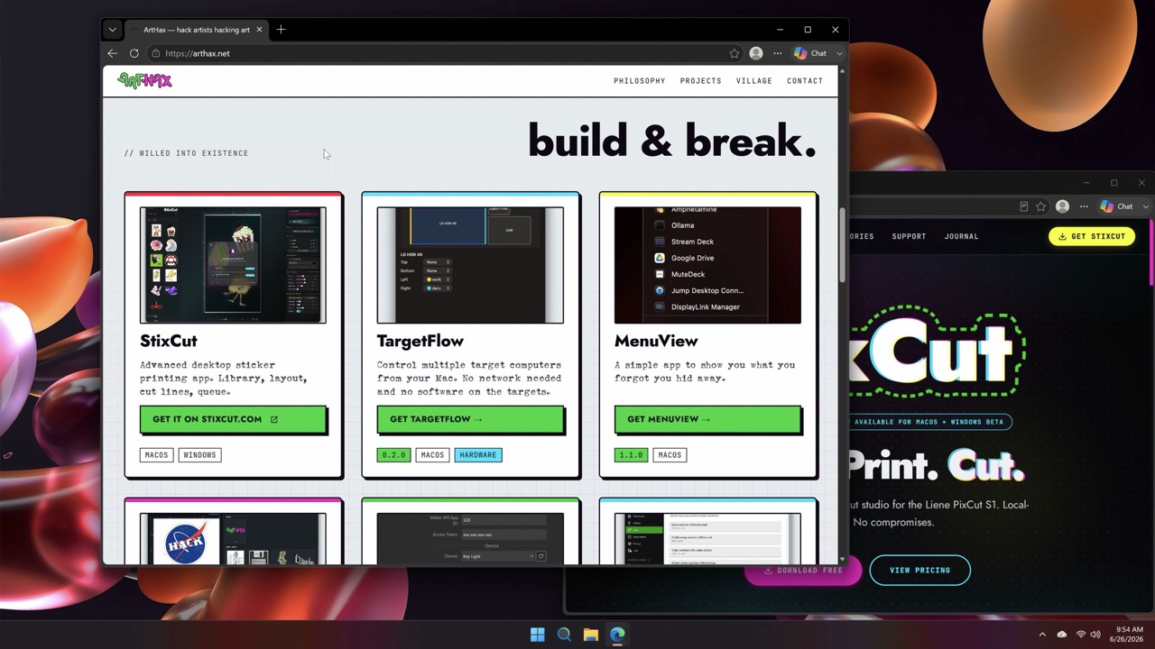This screenshot has width=1155, height=649.
Task: Click the WINDOWS tag on StixCut card
Action: click(x=200, y=455)
